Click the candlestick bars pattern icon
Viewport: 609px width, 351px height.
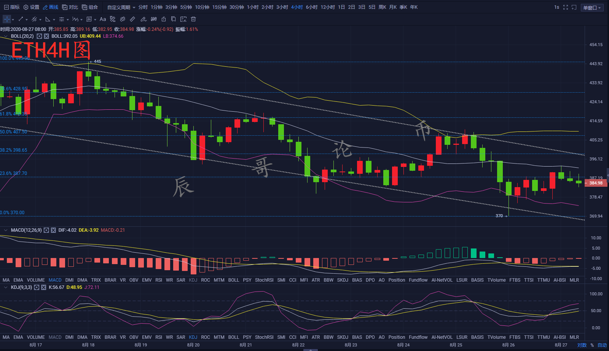154,19
